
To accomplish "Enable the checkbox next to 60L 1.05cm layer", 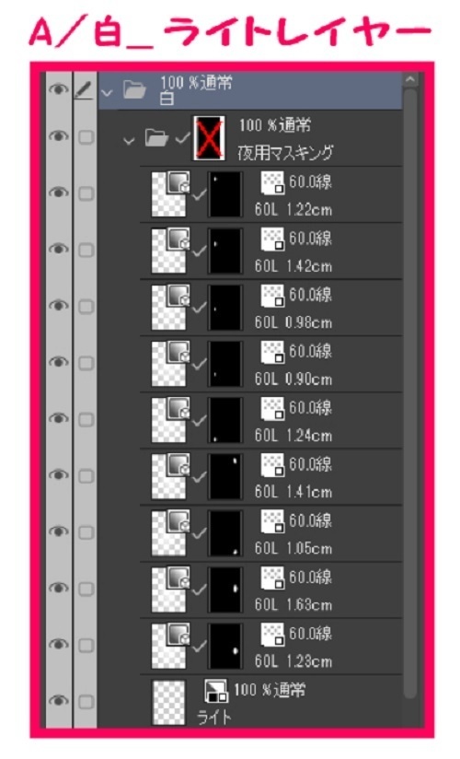I will (86, 533).
